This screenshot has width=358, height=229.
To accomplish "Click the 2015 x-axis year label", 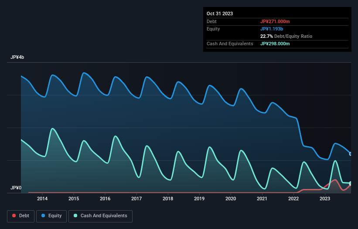I will [x=74, y=199].
